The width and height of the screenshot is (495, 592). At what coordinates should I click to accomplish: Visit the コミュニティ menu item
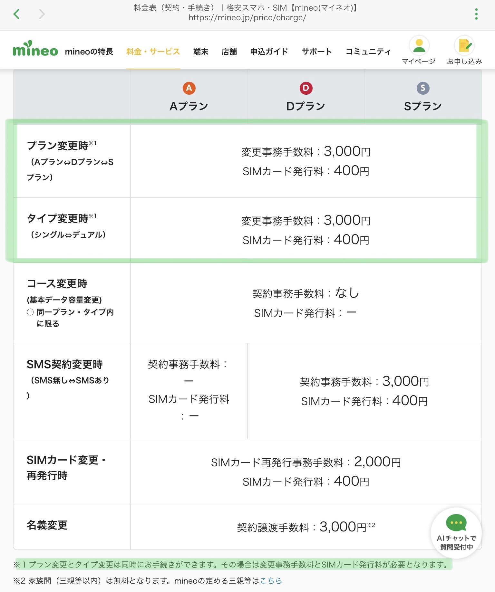tap(368, 52)
